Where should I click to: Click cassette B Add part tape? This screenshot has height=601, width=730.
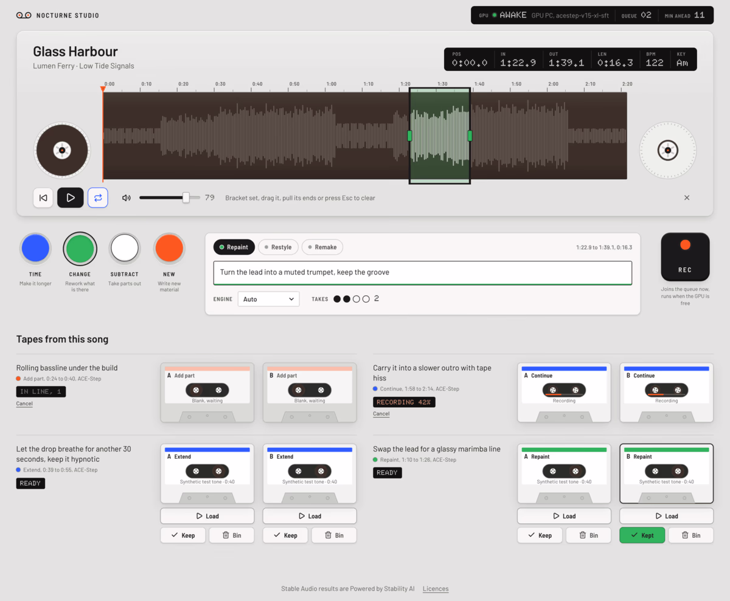point(309,393)
